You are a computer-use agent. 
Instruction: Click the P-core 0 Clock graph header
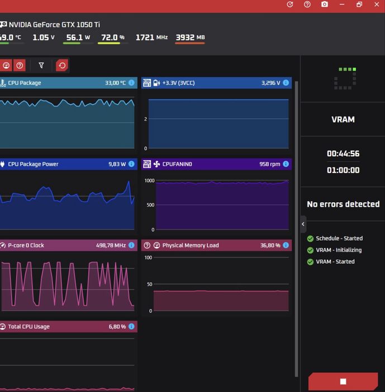[x=68, y=245]
